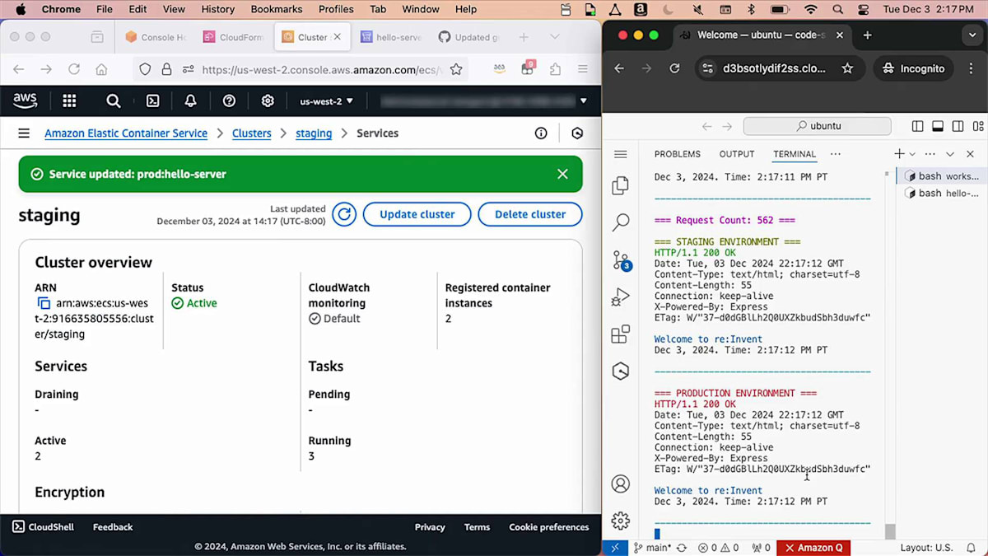Open Source Control view with 3 changes
The height and width of the screenshot is (556, 988).
(622, 260)
